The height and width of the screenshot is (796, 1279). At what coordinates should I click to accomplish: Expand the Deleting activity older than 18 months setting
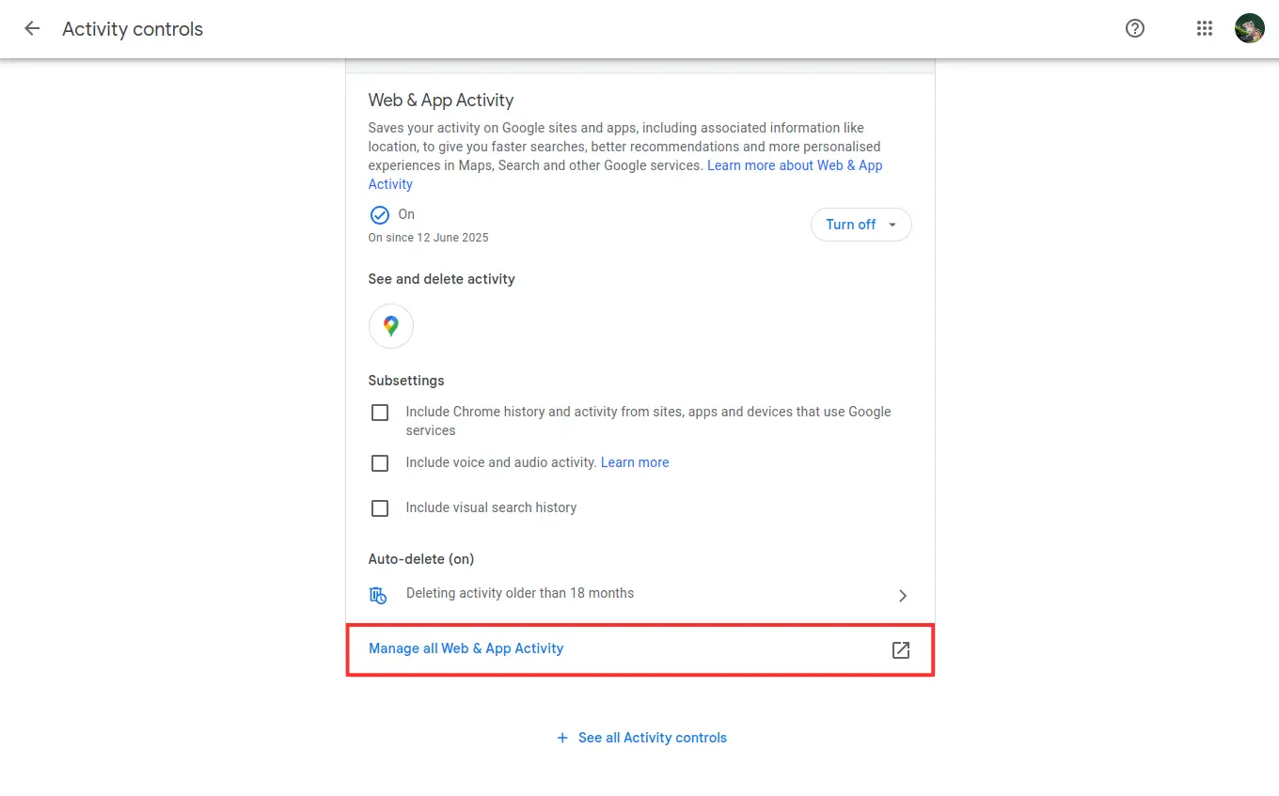pos(902,595)
